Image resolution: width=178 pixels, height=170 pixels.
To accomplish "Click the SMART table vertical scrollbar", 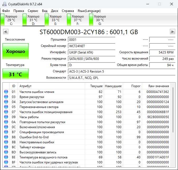I will [x=173, y=110].
